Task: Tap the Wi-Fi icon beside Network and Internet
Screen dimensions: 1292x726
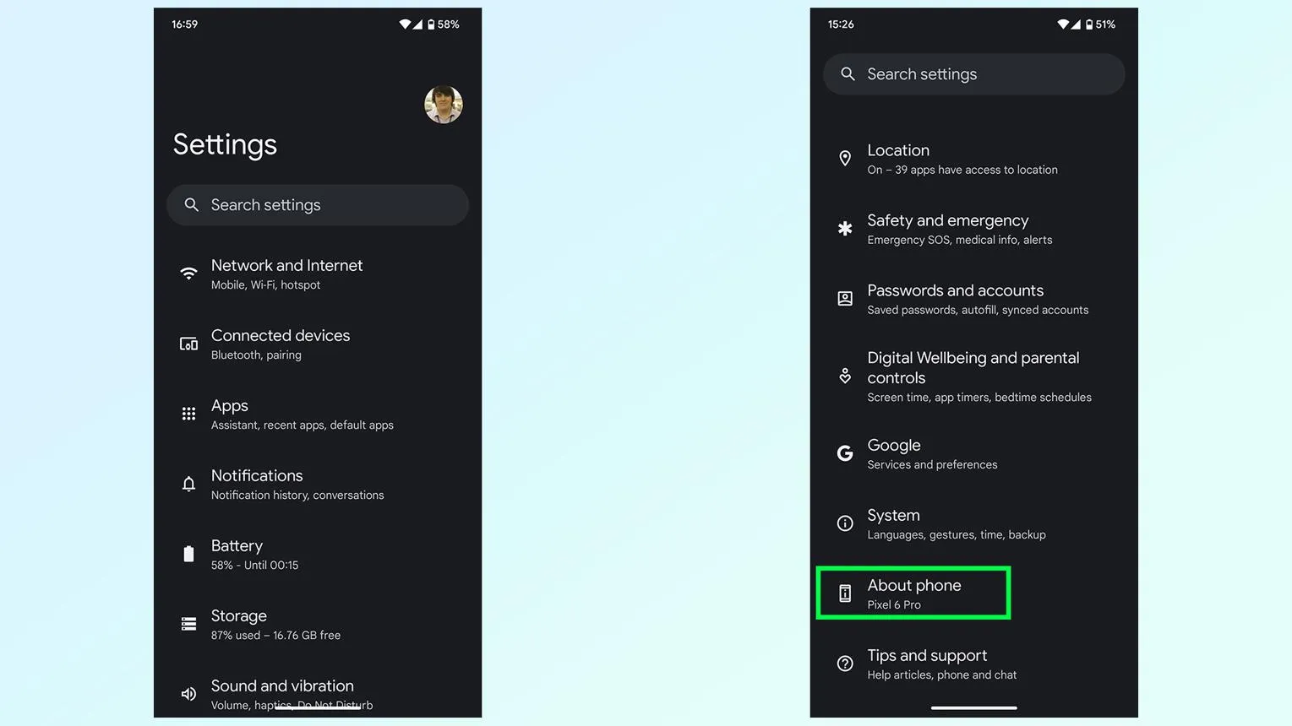Action: click(188, 274)
